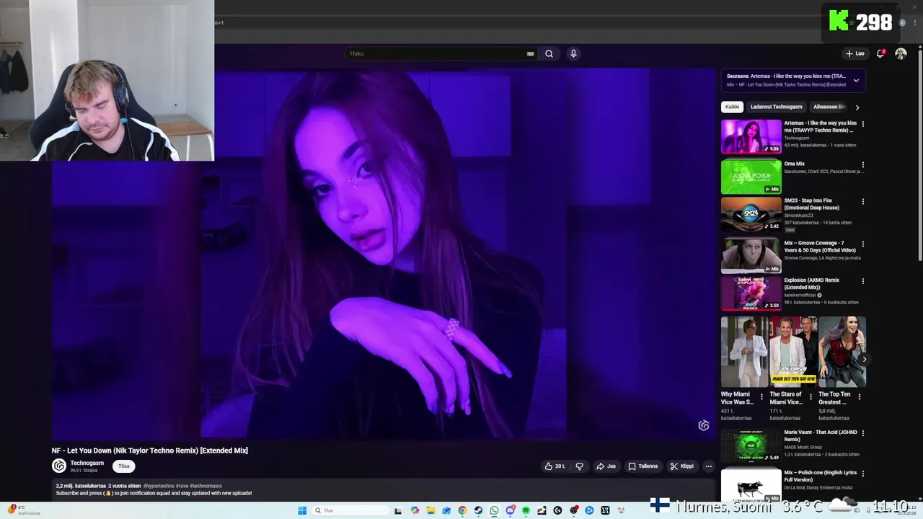Click the search magnifier button
The width and height of the screenshot is (923, 519).
pos(549,53)
